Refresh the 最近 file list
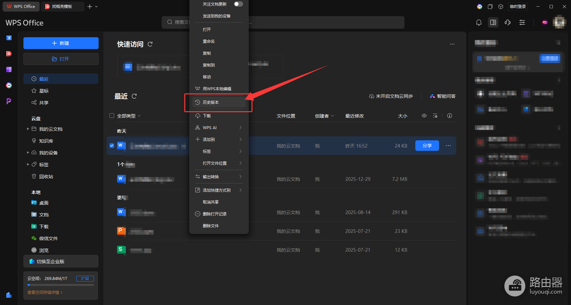 pos(134,96)
